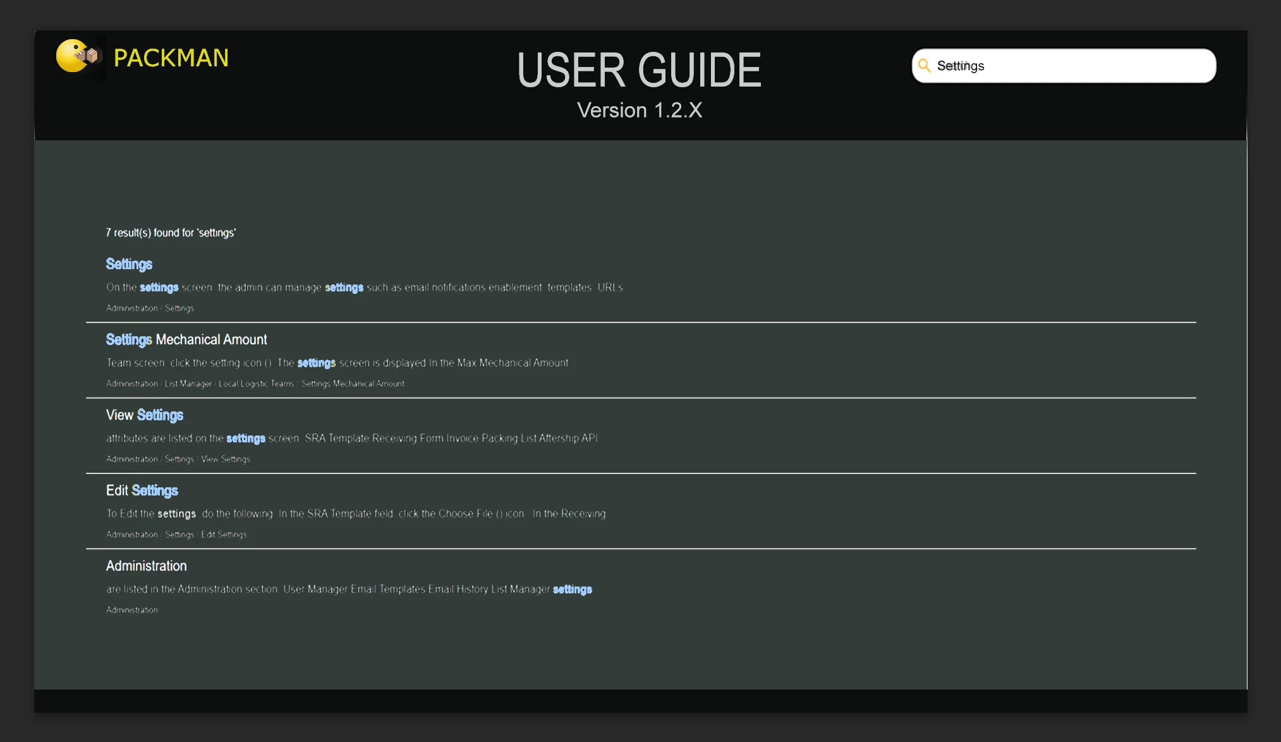
Task: Open the View Settings result
Action: 145,415
